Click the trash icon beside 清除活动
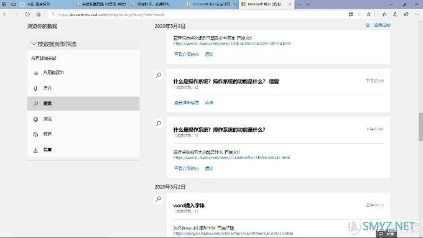The width and height of the screenshot is (423, 238). pyautogui.click(x=368, y=25)
